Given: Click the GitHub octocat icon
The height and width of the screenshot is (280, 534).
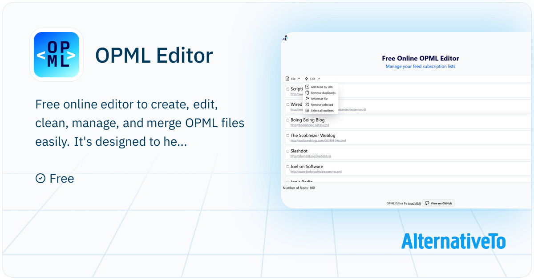Looking at the screenshot, I should point(427,203).
